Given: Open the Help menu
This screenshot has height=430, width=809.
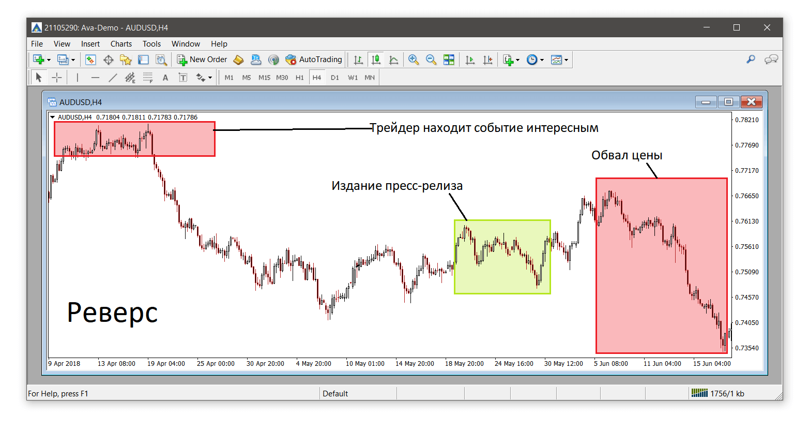Looking at the screenshot, I should pos(219,44).
